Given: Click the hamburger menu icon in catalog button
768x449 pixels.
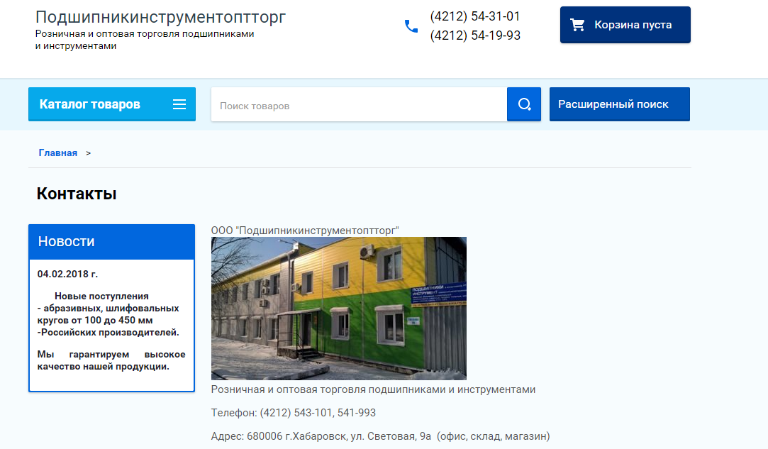Looking at the screenshot, I should 179,104.
